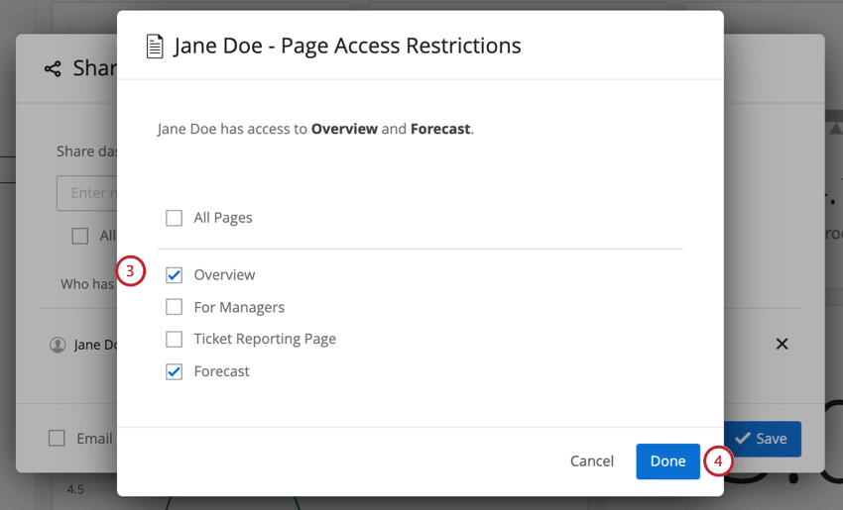The image size is (843, 510).
Task: Click the red step 4 marker
Action: [718, 461]
